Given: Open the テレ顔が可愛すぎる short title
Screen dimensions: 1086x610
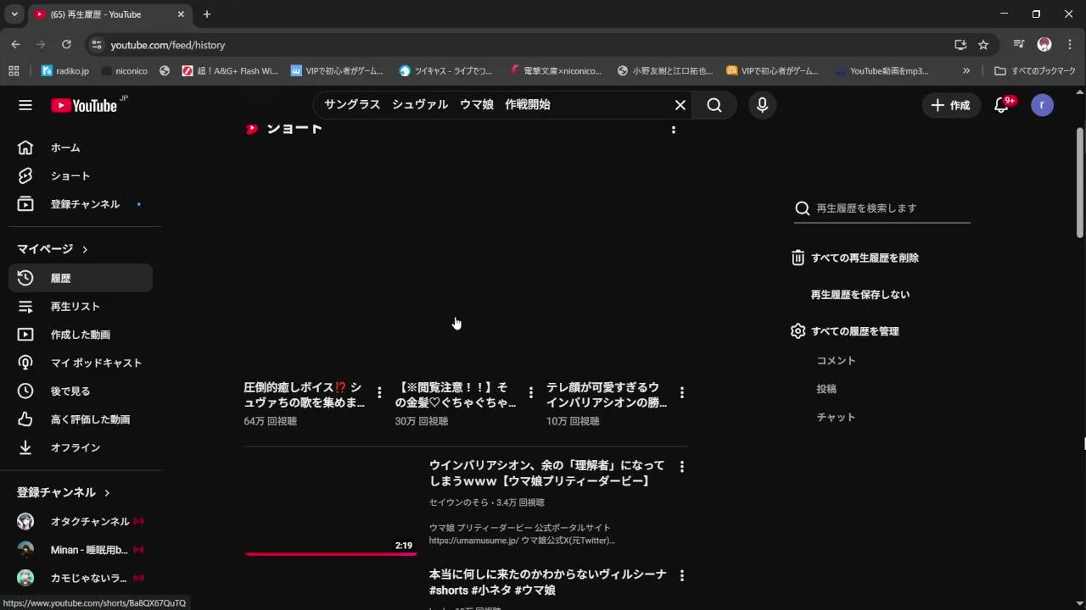Looking at the screenshot, I should [607, 395].
